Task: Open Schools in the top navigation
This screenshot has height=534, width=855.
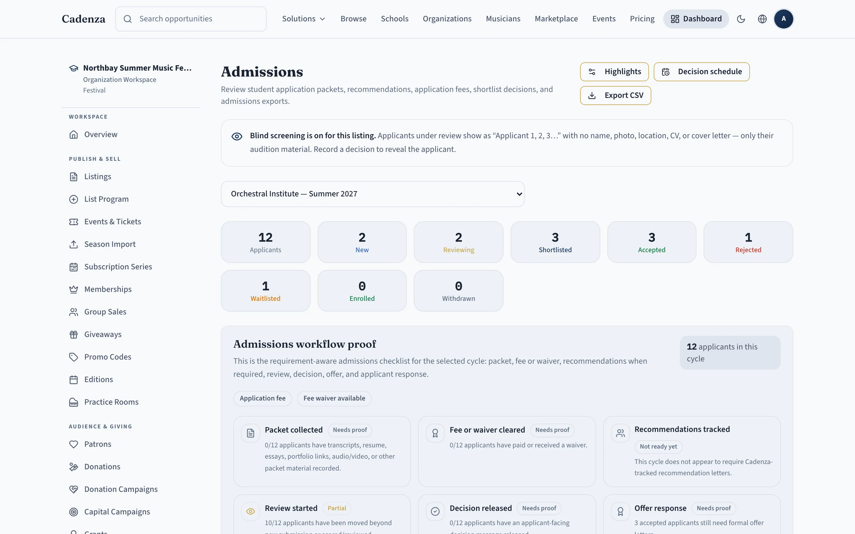Action: (395, 19)
